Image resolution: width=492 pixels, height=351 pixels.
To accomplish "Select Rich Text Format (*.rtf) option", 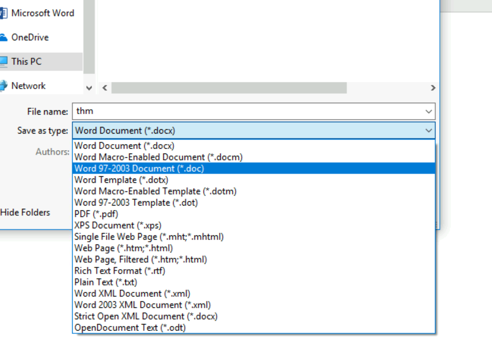I will coord(120,271).
